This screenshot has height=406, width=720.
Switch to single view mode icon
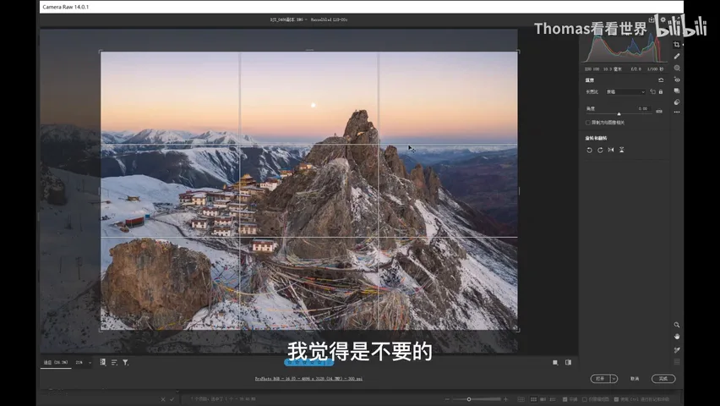point(555,362)
